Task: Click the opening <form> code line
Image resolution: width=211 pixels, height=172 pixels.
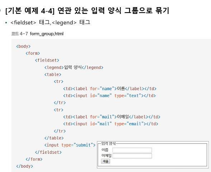Action: pos(33,53)
